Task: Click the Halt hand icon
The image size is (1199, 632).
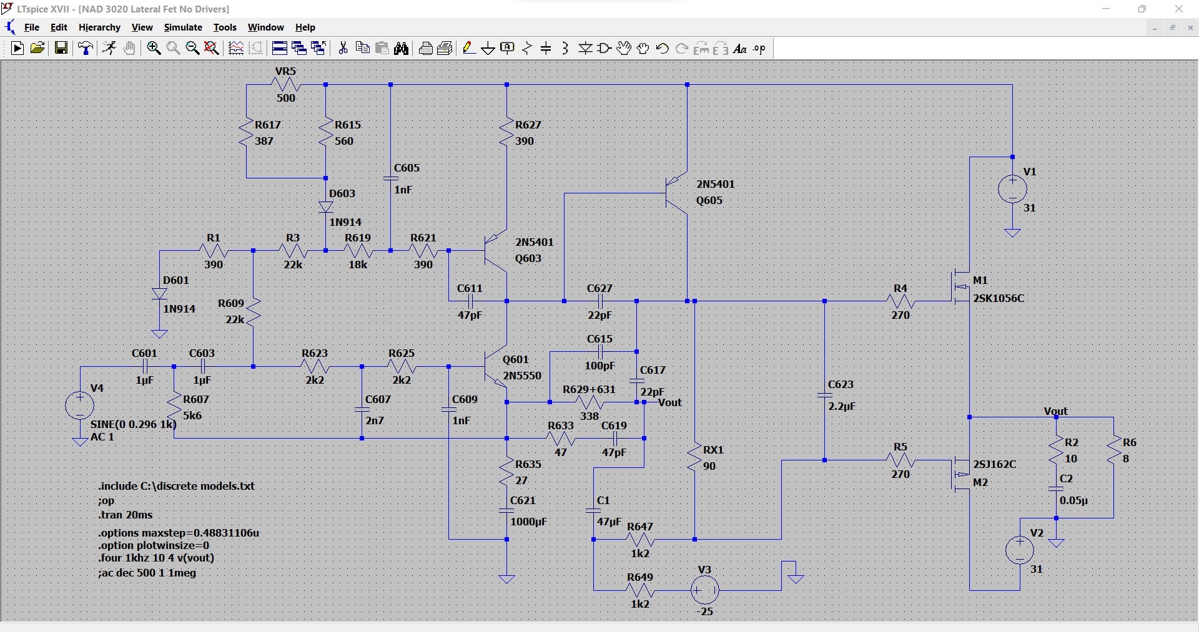Action: click(129, 49)
